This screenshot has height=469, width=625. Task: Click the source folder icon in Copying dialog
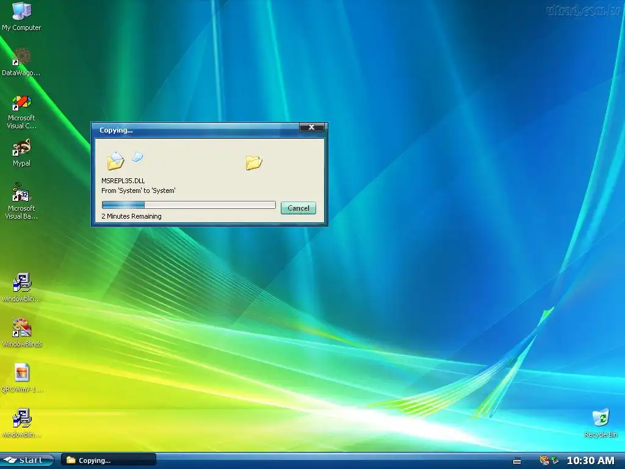115,161
